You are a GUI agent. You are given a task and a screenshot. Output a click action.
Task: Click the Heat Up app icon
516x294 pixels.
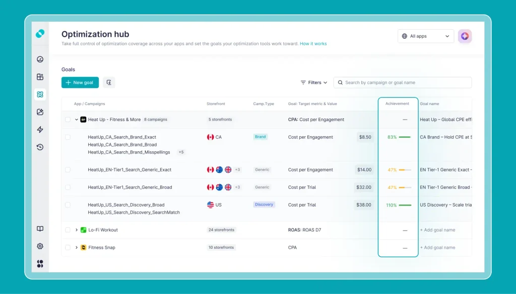point(83,120)
